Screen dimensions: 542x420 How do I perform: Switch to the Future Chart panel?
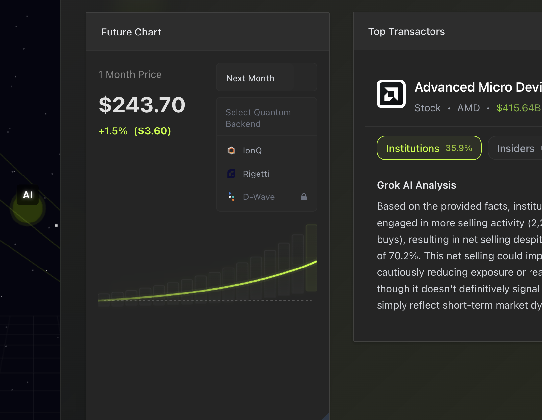pos(131,32)
